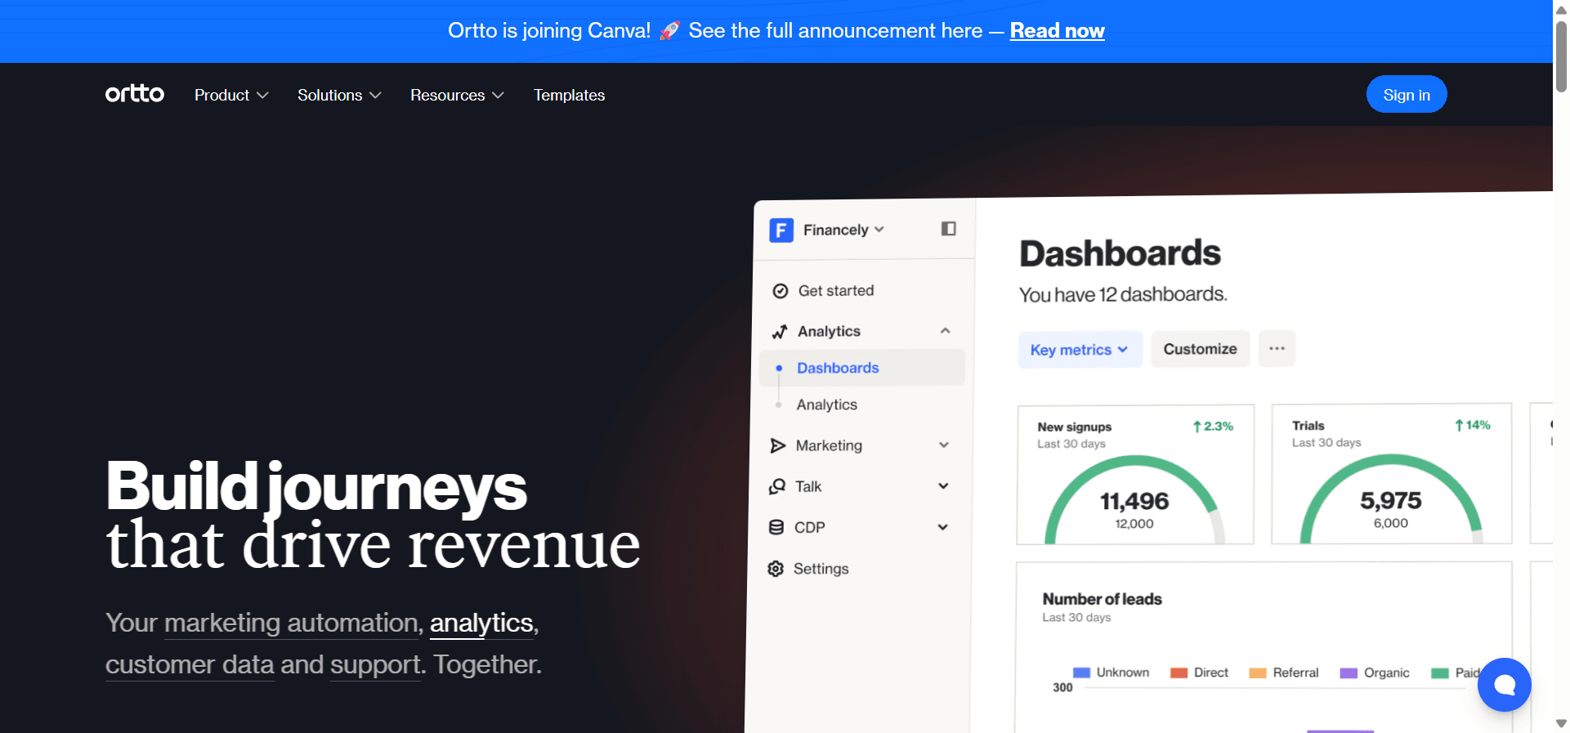Click the Get started checkmark icon
The height and width of the screenshot is (733, 1570).
click(781, 291)
